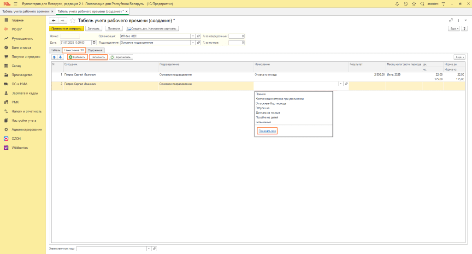Click the Записать button

[94, 29]
